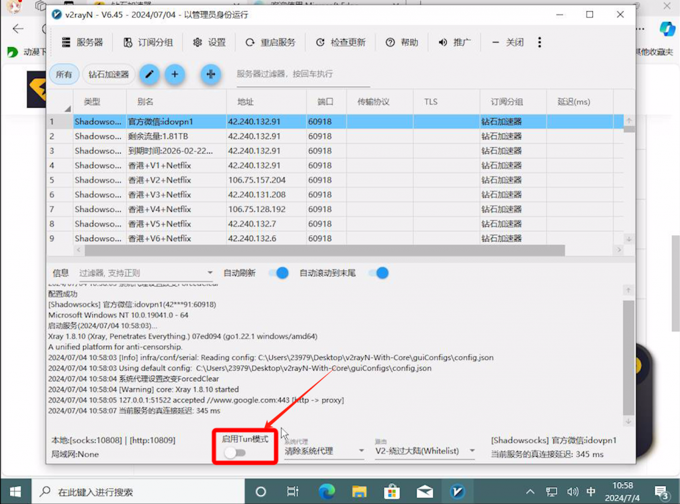
Task: Sort by the 类型 column header
Action: [100, 102]
